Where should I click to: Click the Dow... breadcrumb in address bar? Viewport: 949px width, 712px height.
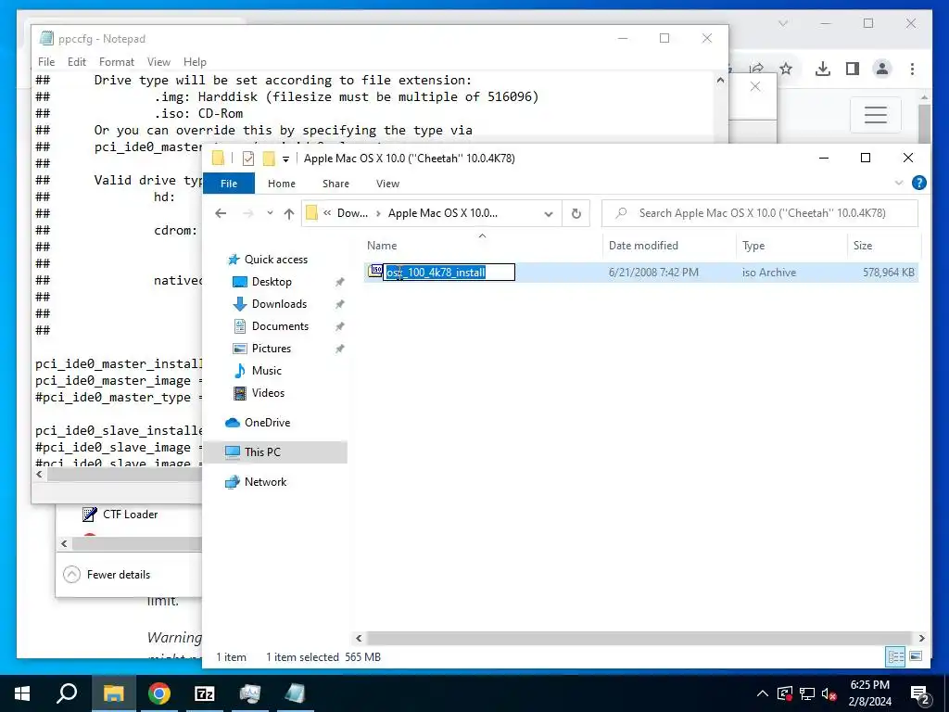pos(352,213)
